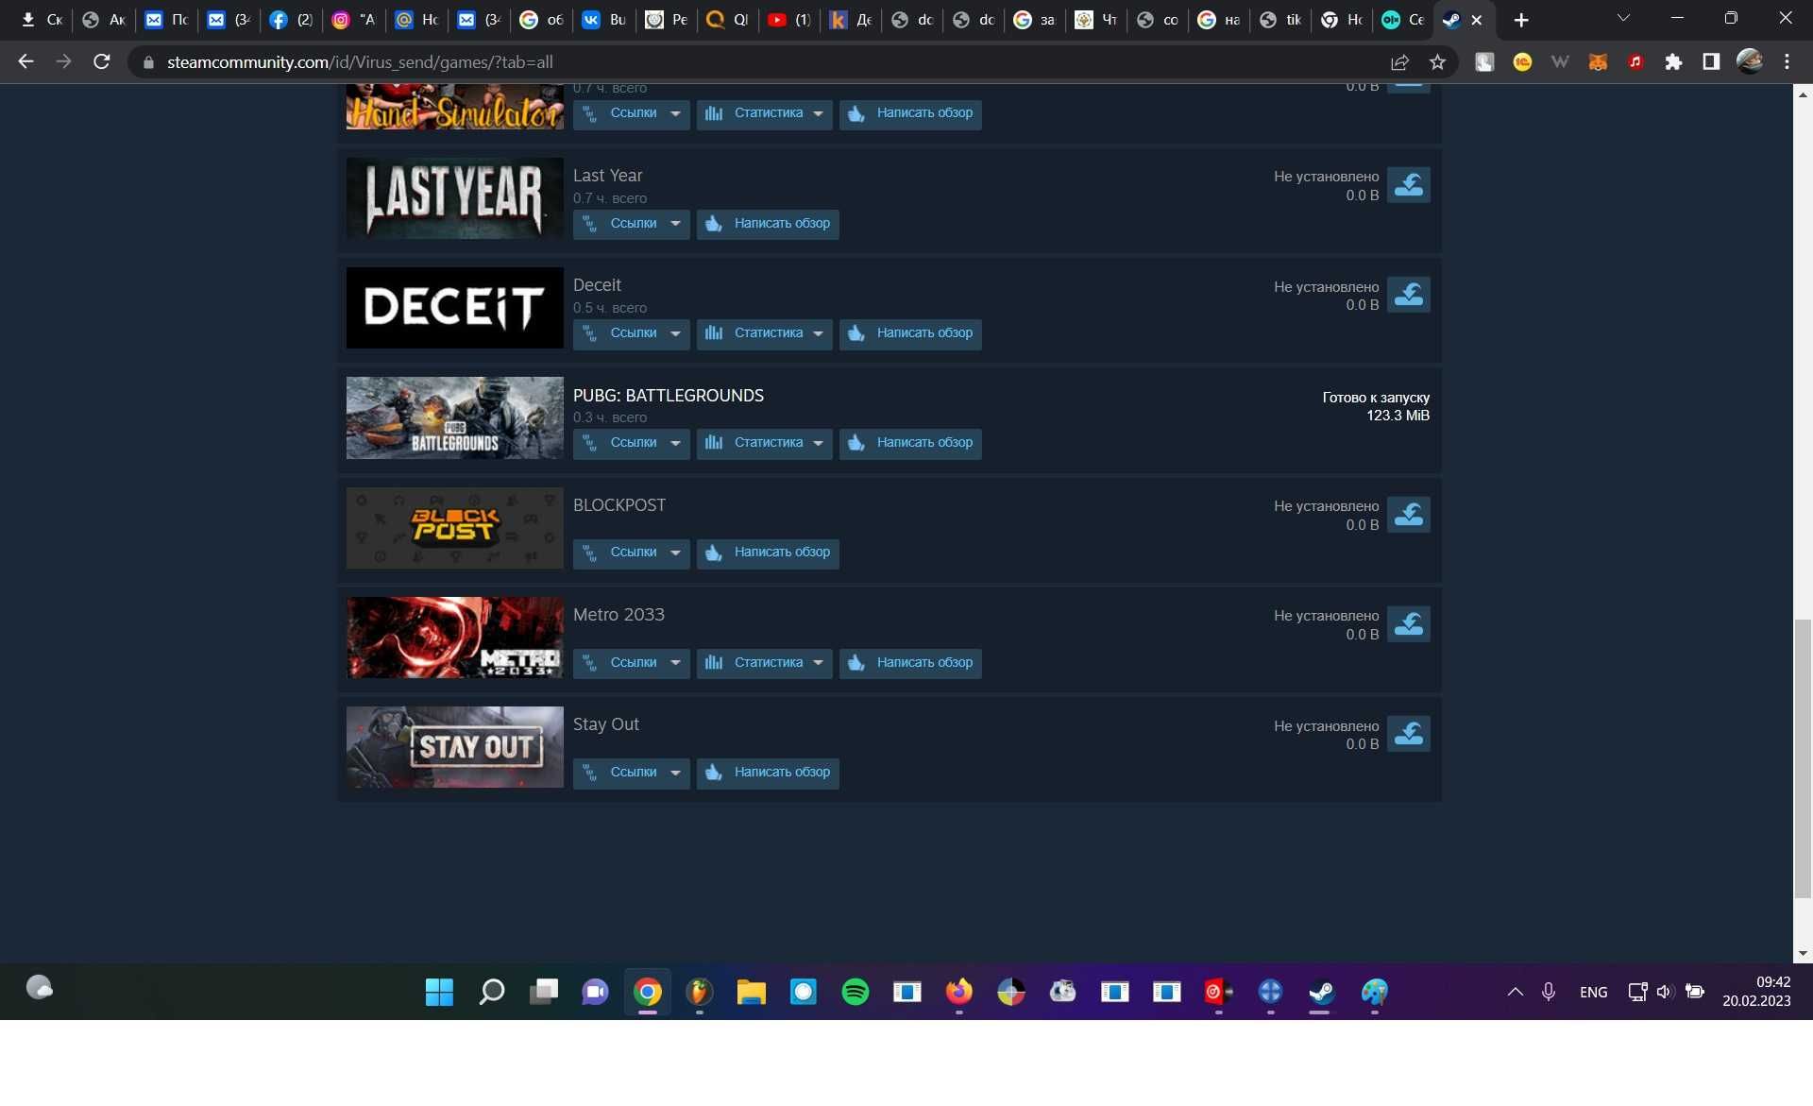This screenshot has height=1106, width=1813.
Task: Switch to the Facebook browser tab
Action: (290, 20)
